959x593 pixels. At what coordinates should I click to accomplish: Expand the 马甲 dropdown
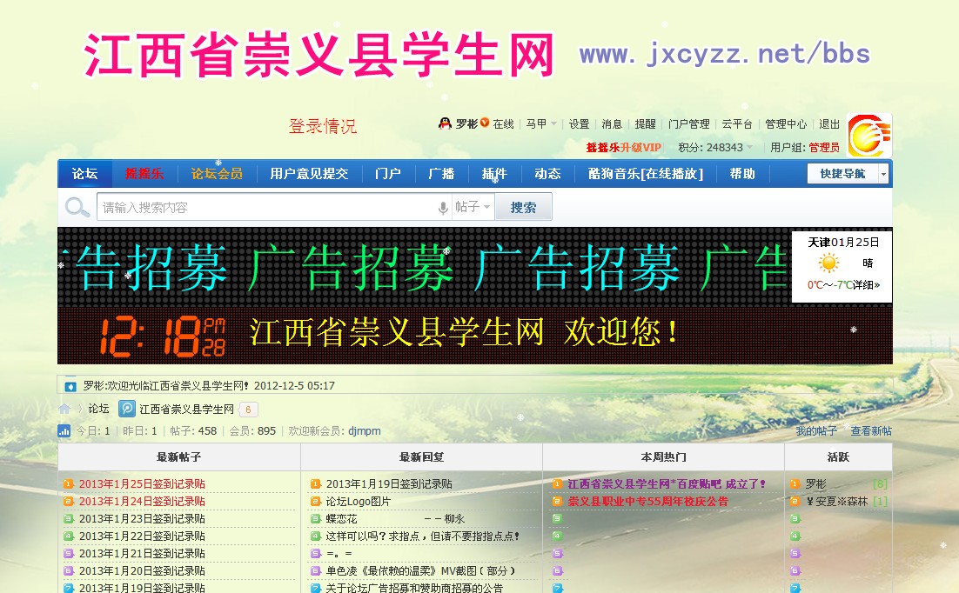point(541,124)
